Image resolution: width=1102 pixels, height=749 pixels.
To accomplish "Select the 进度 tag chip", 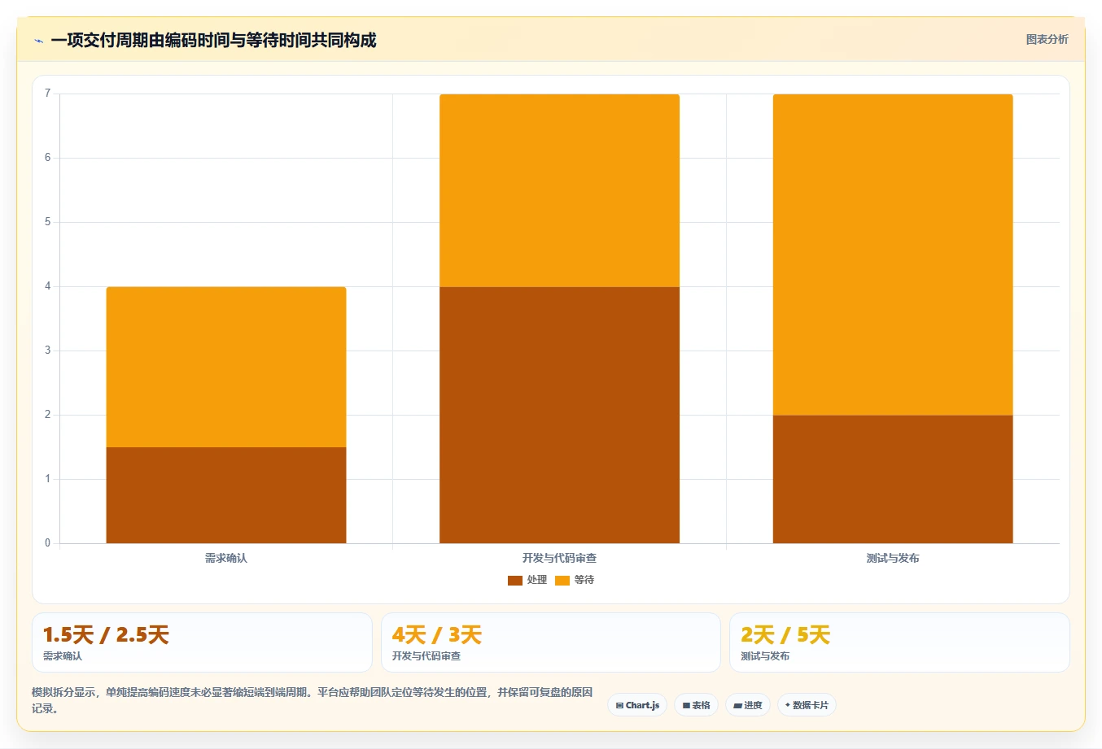I will [x=747, y=705].
